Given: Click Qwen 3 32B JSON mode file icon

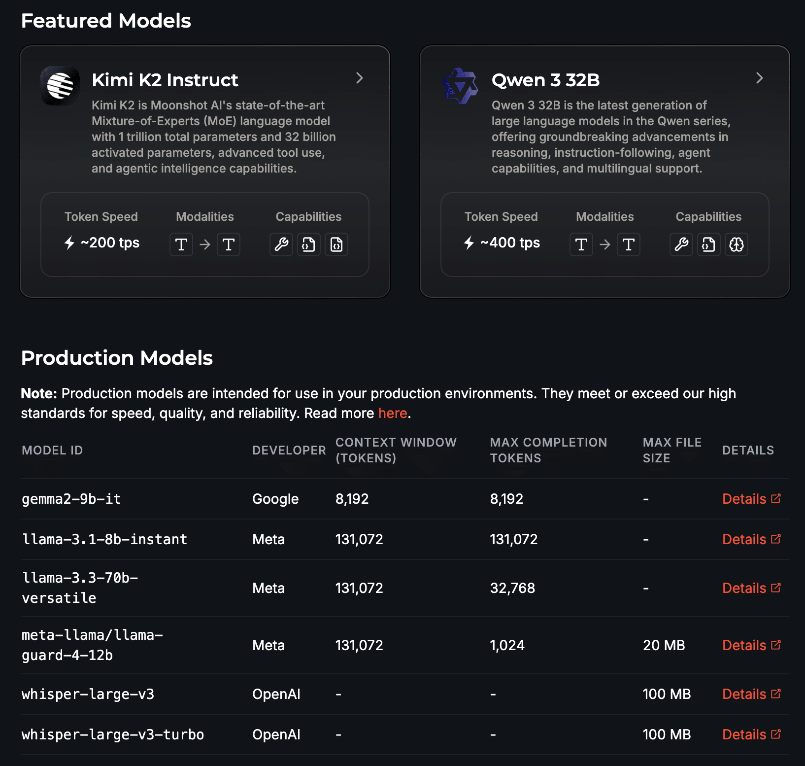Looking at the screenshot, I should 709,244.
